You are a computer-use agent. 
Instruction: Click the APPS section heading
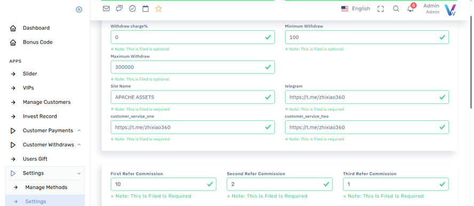15,61
